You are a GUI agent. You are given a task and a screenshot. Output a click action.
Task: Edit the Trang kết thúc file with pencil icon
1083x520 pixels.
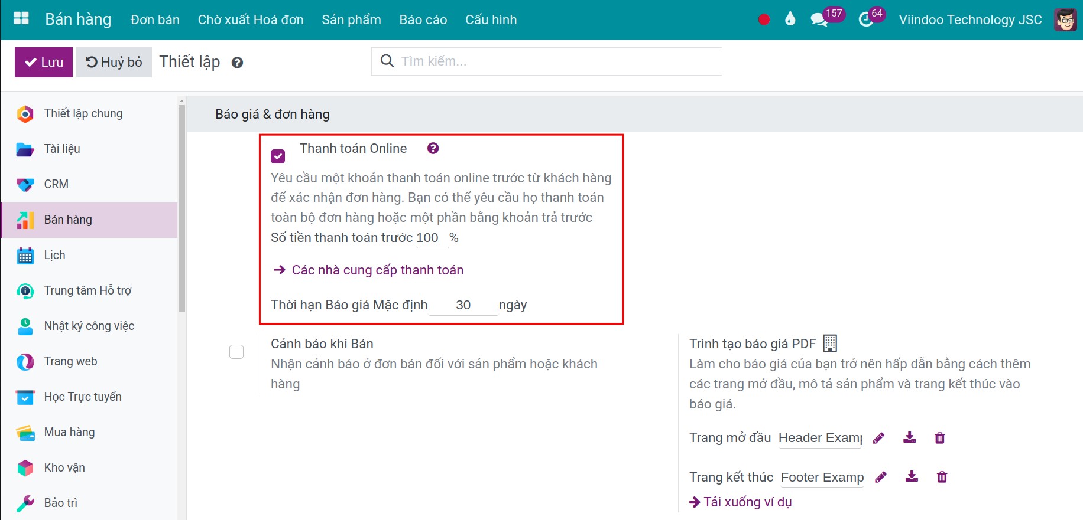tap(881, 477)
